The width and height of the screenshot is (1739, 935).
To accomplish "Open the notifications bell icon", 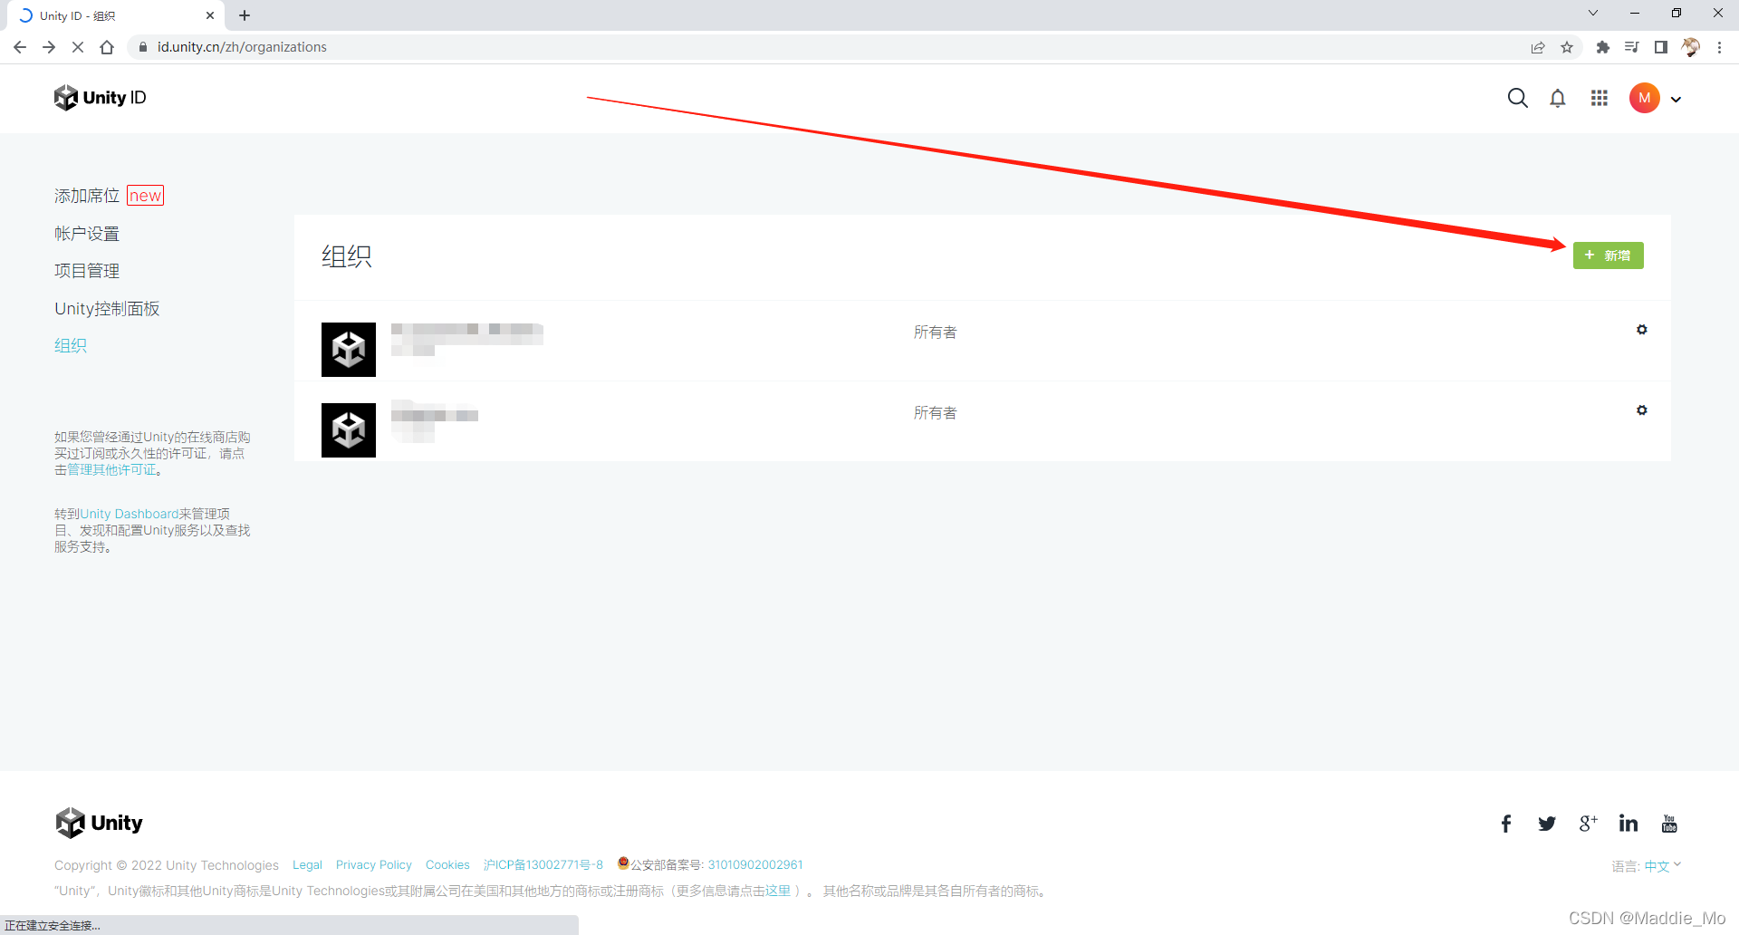I will 1558,98.
